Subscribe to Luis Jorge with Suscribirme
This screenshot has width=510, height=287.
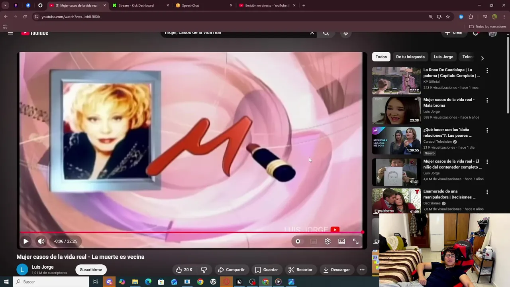tap(91, 270)
